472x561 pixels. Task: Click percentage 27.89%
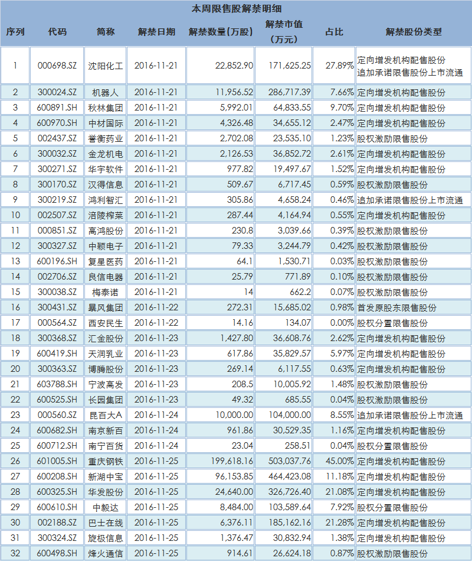(x=339, y=66)
